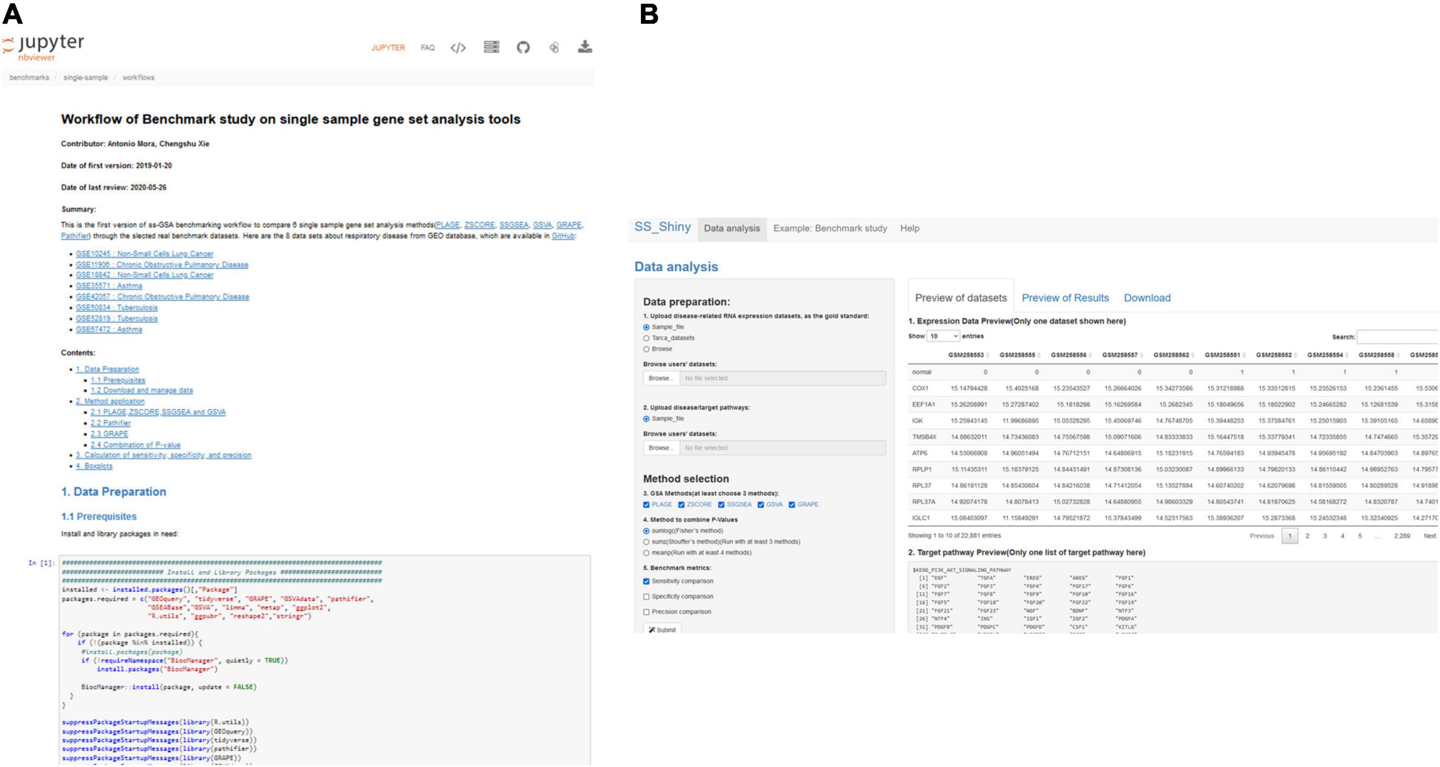
Task: Toggle the SSGSEA method checkbox
Action: [x=721, y=504]
